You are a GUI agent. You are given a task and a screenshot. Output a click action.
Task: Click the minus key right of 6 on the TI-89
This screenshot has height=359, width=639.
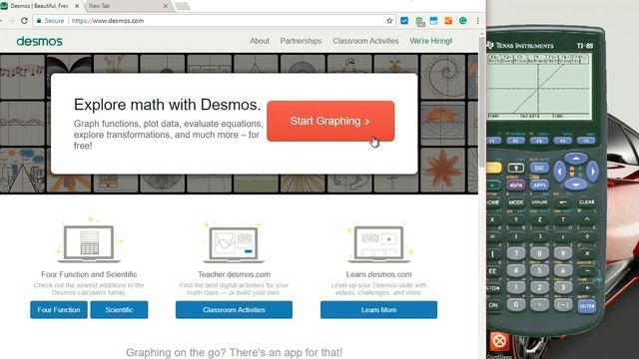pos(587,270)
